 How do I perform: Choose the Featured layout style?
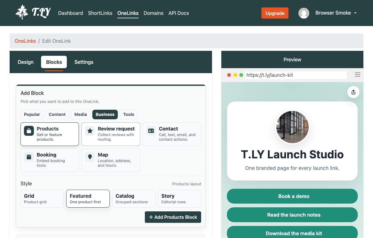coord(88,199)
